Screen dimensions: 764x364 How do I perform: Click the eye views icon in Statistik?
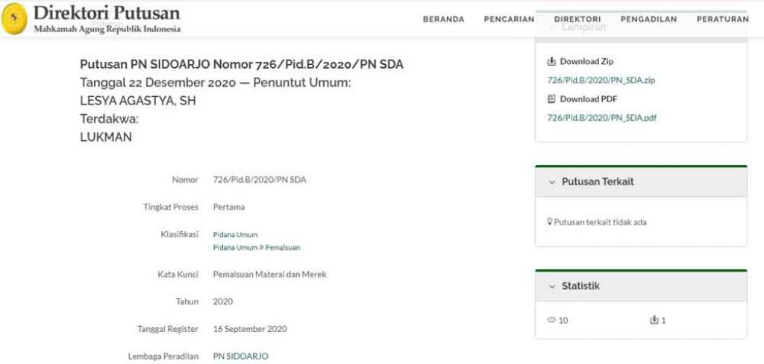point(551,320)
